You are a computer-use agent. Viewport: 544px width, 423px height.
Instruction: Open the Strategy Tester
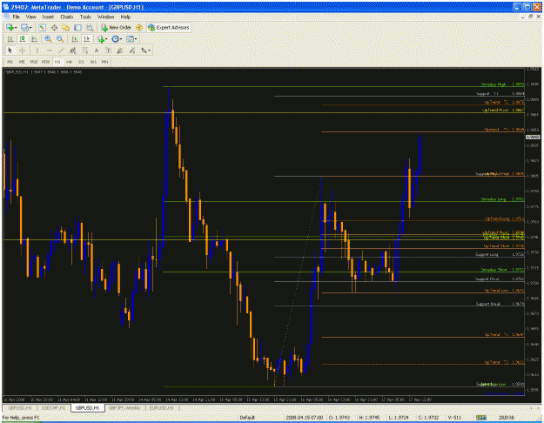90,27
